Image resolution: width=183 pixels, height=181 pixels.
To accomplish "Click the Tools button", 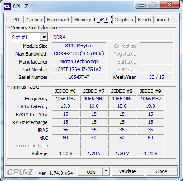I will click(x=90, y=172).
